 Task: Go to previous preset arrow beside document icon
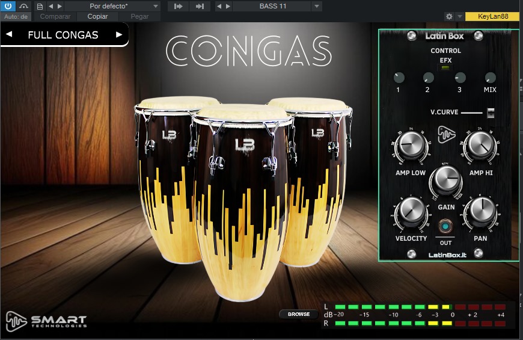pos(50,6)
